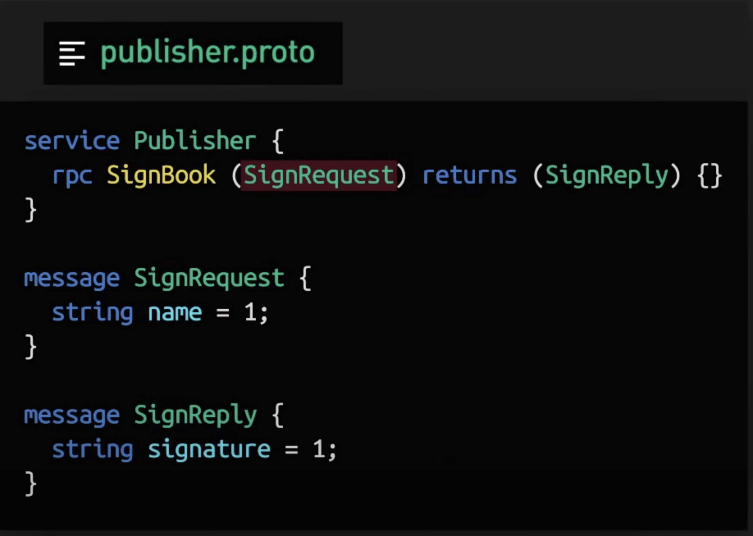753x536 pixels.
Task: Click the service keyword
Action: (x=72, y=141)
